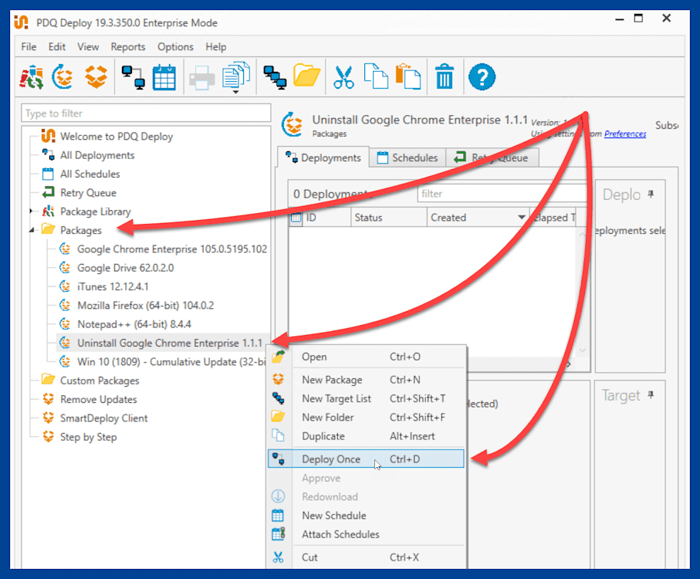Click the Delete trash toolbar icon
The width and height of the screenshot is (700, 579).
tap(444, 76)
